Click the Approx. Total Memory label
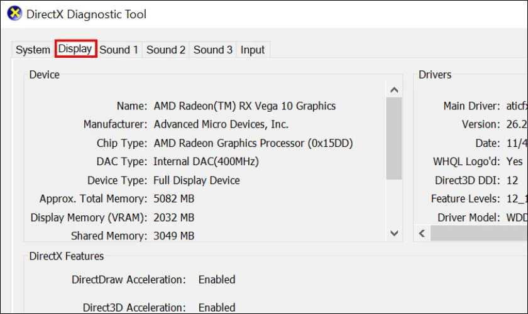This screenshot has width=528, height=314. (x=93, y=198)
